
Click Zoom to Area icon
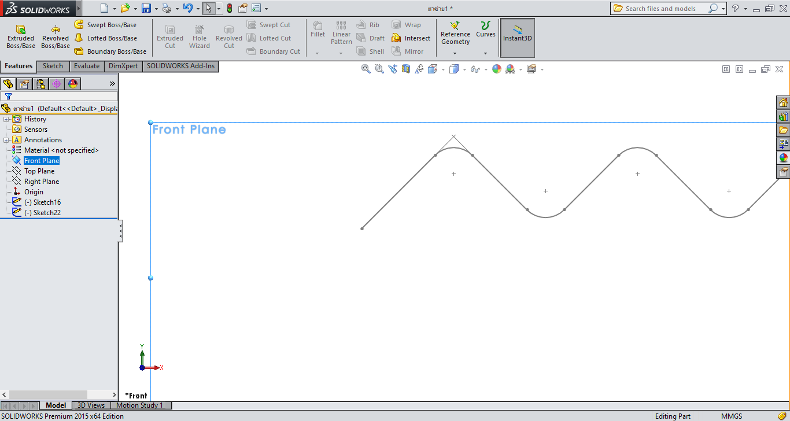[x=379, y=69]
